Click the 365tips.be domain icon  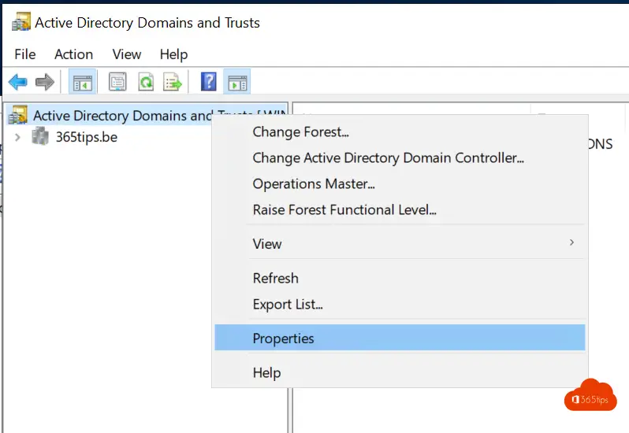coord(40,136)
